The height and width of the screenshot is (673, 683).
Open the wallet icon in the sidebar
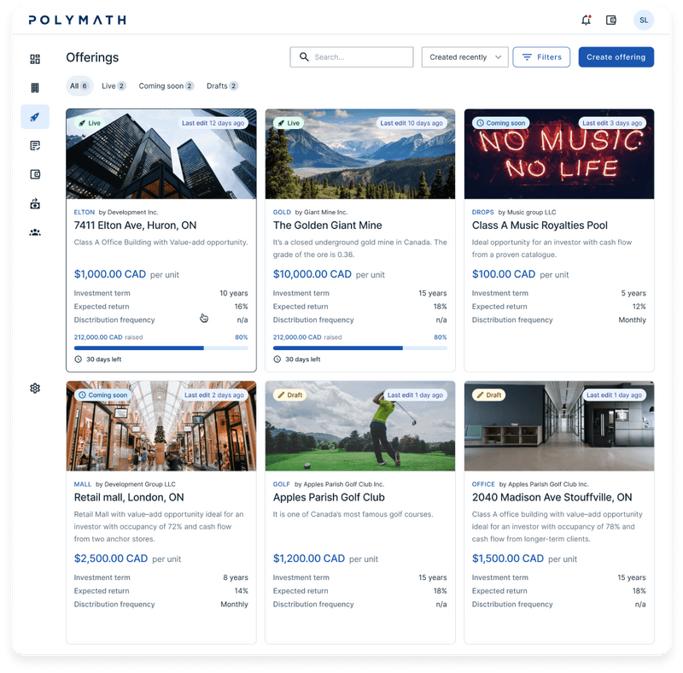pyautogui.click(x=35, y=173)
